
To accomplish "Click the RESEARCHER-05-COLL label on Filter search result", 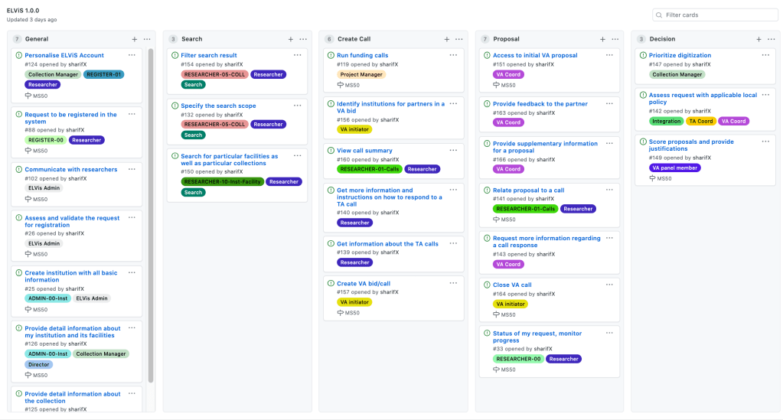I will (x=214, y=74).
